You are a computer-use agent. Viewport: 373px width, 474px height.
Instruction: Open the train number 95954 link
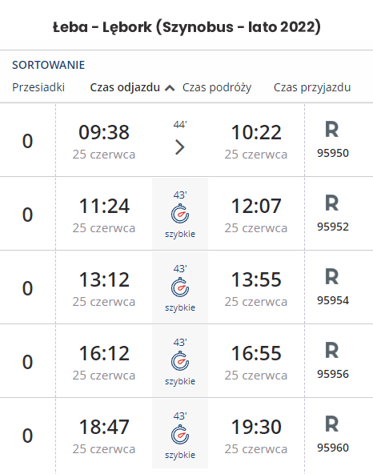click(x=333, y=300)
